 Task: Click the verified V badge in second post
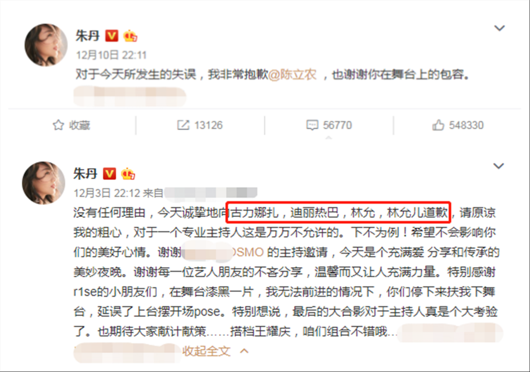coord(110,173)
